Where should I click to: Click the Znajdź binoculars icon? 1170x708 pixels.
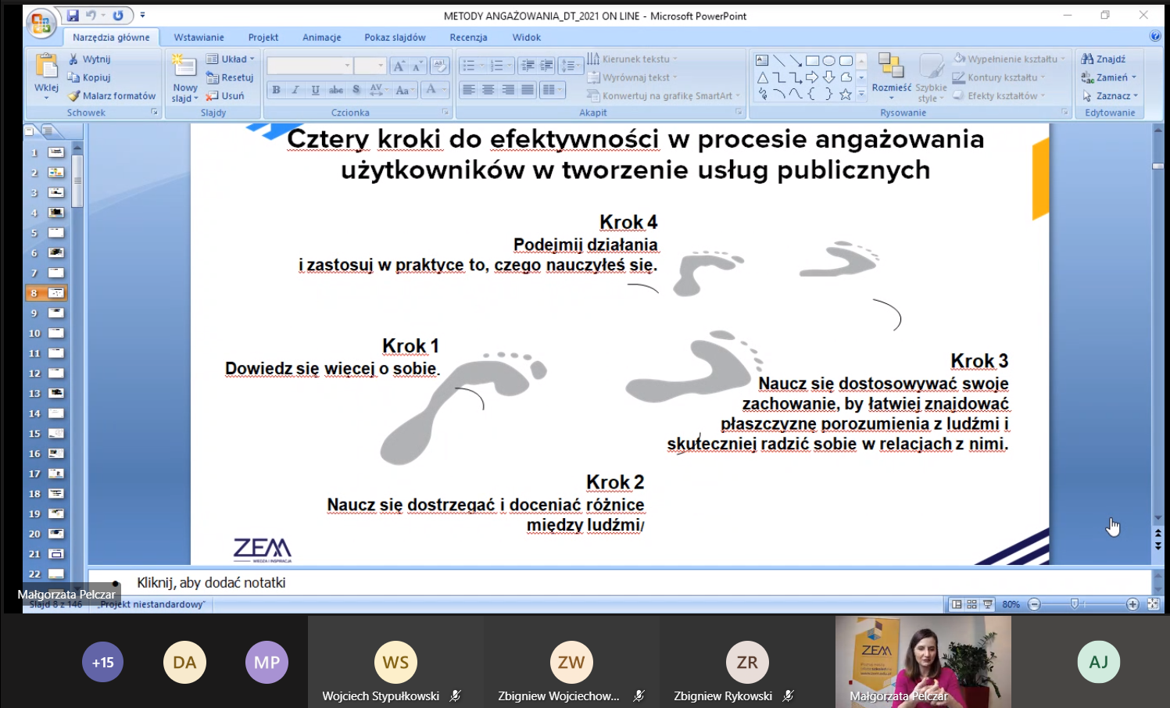click(1087, 59)
